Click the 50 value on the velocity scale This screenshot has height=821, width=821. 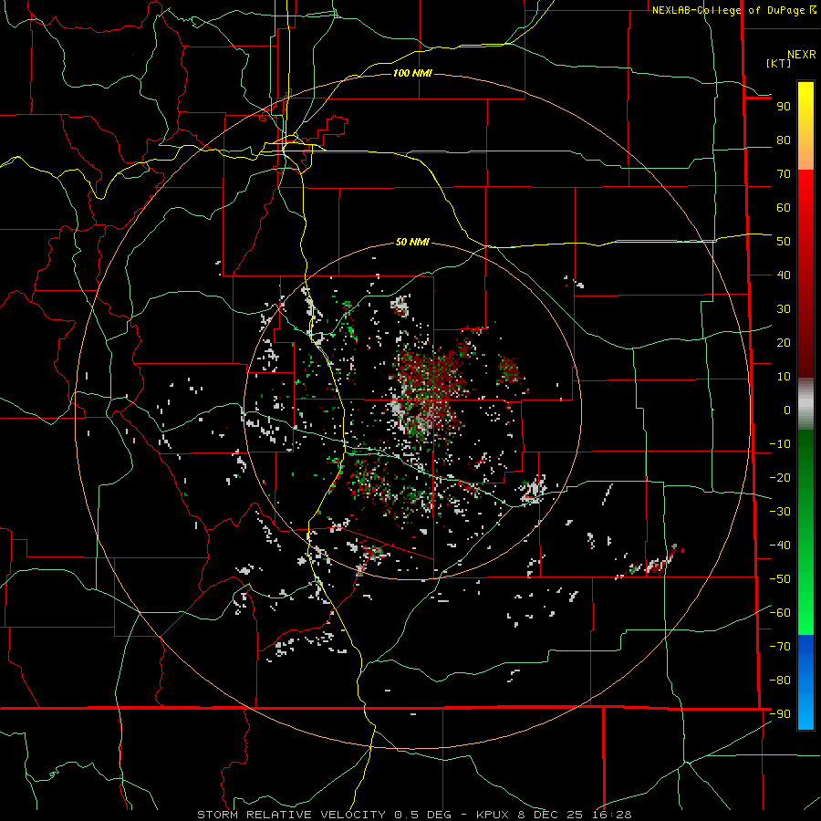[x=784, y=242]
